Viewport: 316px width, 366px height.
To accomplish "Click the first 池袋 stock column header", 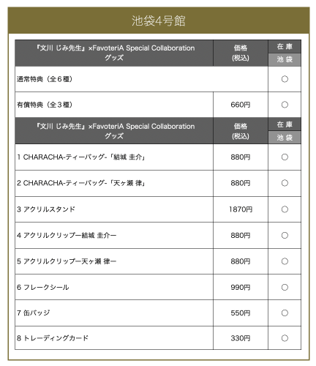I will (285, 59).
